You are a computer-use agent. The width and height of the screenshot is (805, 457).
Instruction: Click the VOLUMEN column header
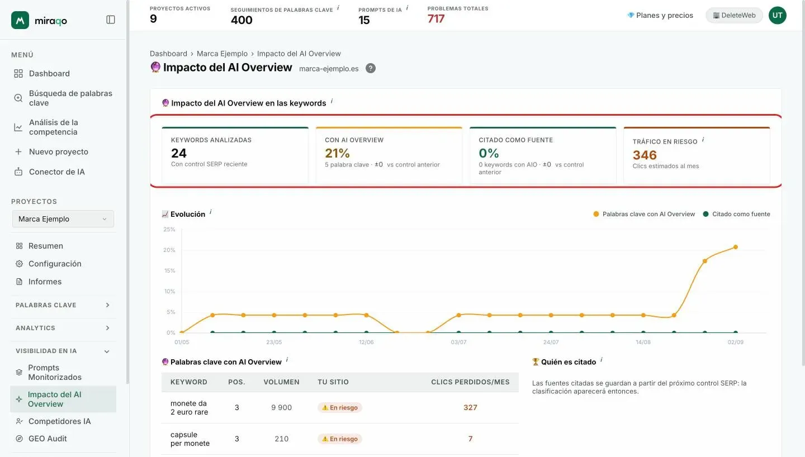coord(282,382)
